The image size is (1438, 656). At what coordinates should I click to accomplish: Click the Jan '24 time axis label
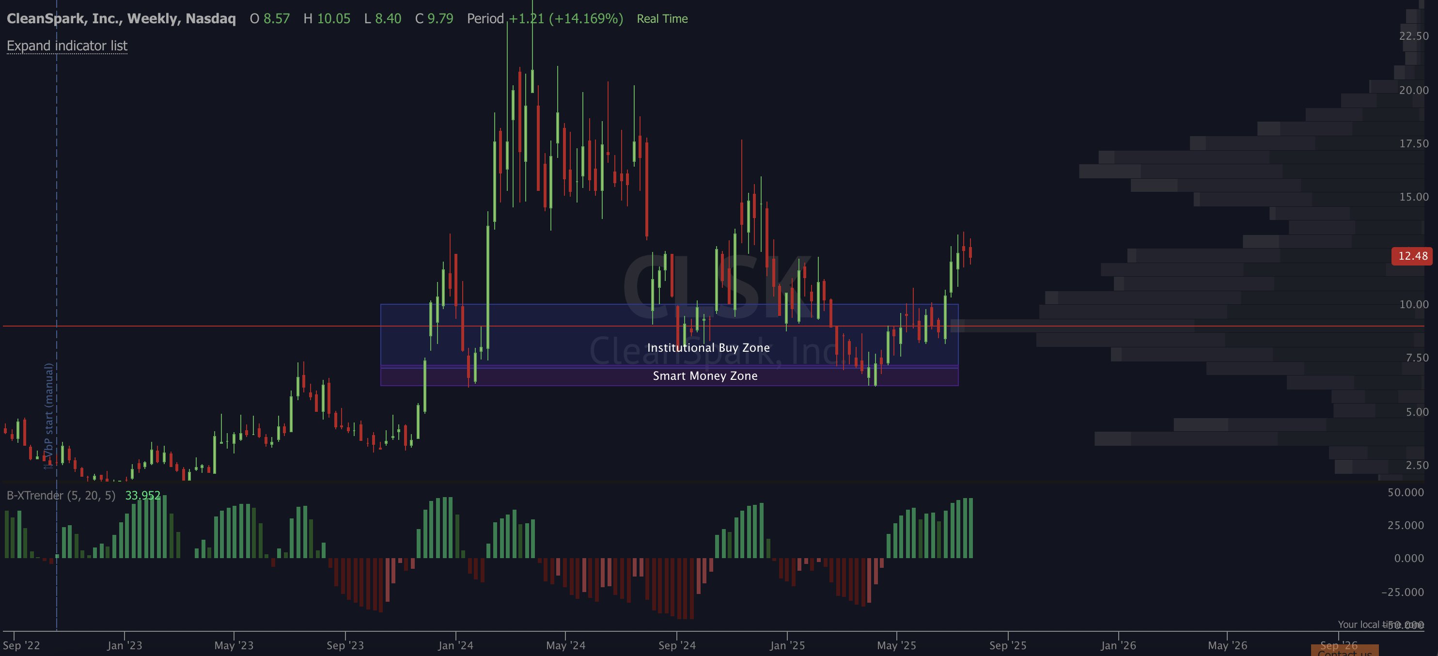coord(455,645)
